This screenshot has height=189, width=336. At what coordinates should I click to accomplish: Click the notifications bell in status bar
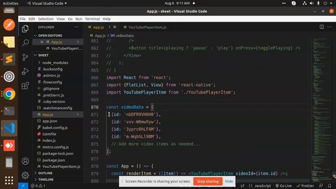coord(330,186)
